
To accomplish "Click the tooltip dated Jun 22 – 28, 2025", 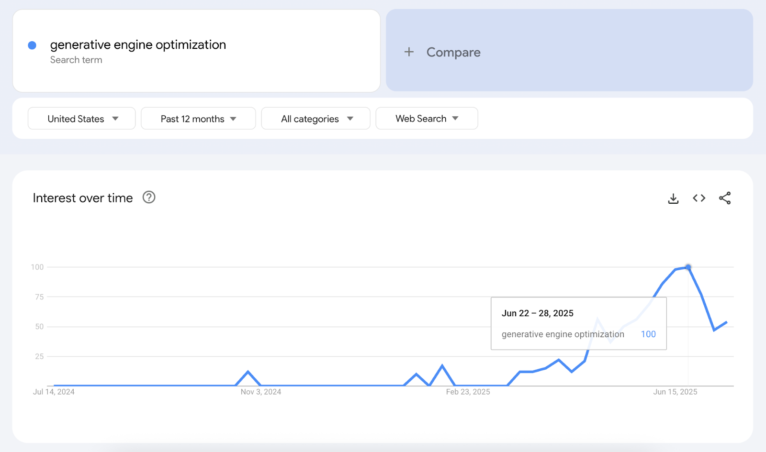I will click(578, 323).
